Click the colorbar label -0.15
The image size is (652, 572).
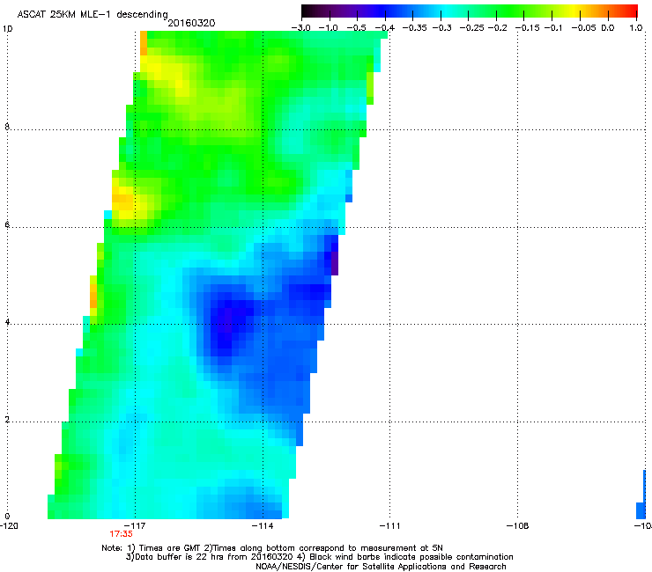[527, 28]
